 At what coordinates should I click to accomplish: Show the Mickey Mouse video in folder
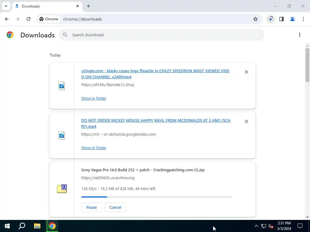tap(94, 148)
